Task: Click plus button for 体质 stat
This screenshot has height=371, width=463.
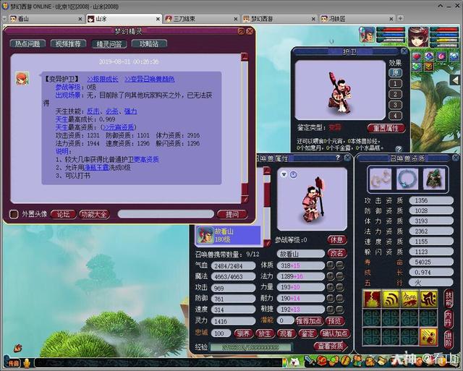Action: (330, 265)
